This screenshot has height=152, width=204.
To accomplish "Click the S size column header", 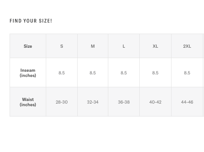I will [x=62, y=46].
